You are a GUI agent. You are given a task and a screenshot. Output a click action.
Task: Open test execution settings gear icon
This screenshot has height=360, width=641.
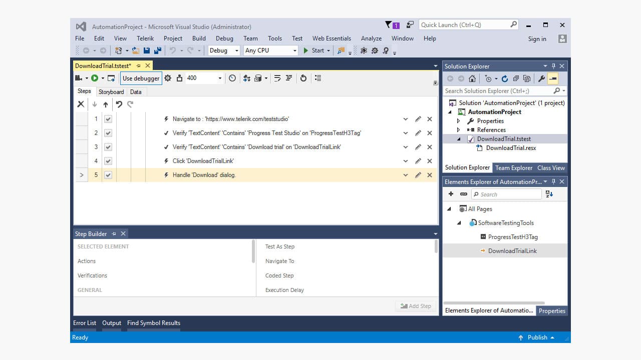[168, 78]
